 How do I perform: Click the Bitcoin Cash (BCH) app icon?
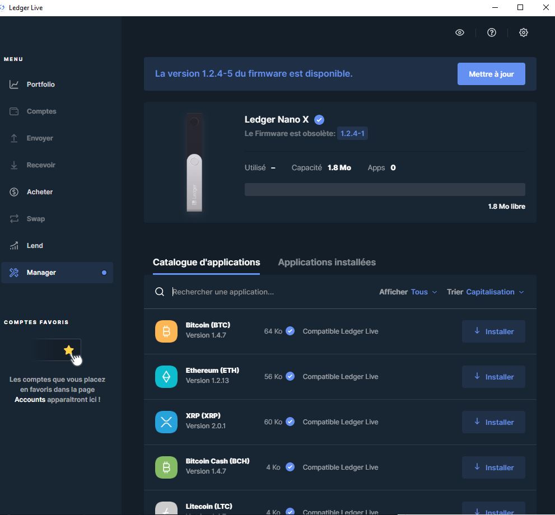pyautogui.click(x=166, y=467)
